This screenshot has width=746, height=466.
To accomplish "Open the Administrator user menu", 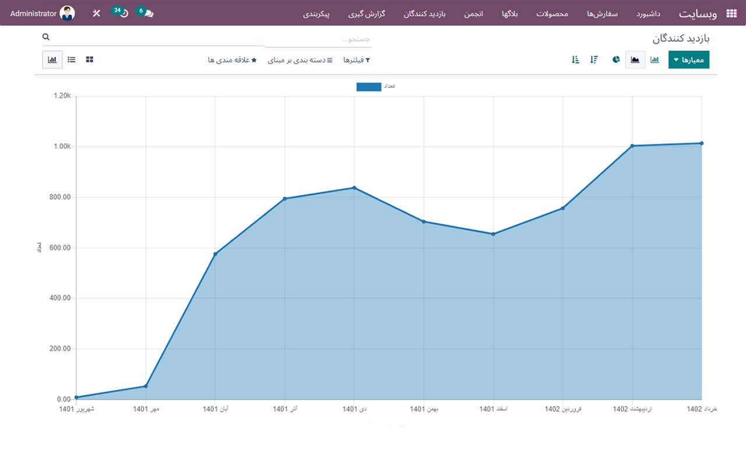I will click(43, 12).
